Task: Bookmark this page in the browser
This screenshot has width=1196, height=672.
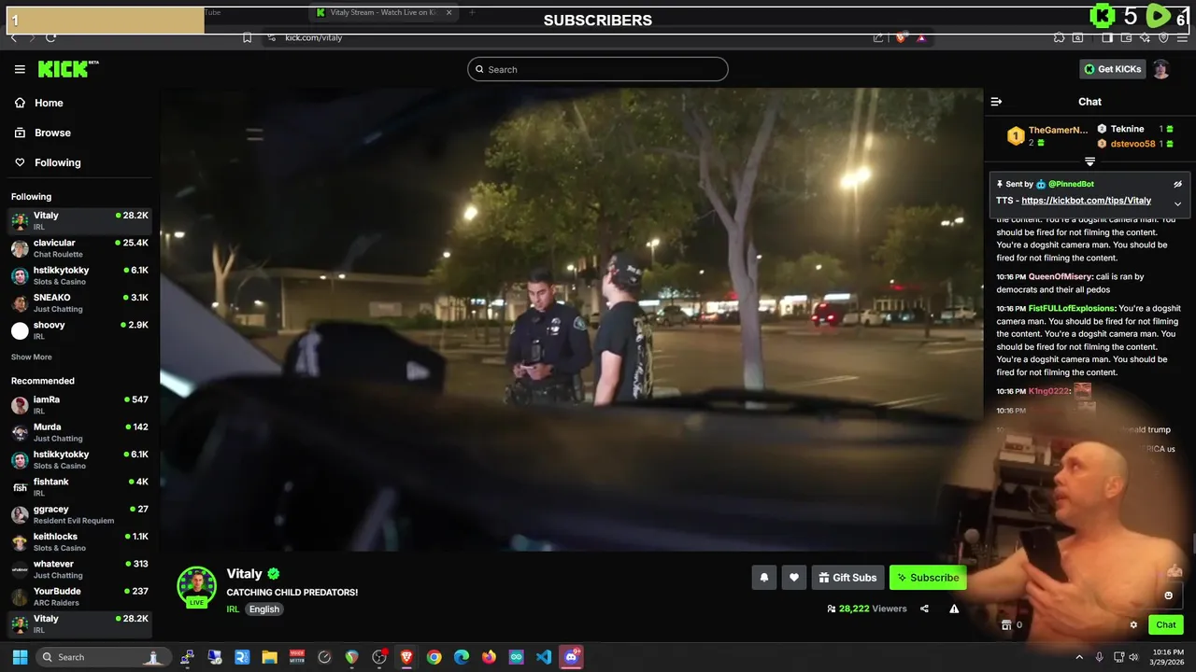Action: 247,37
